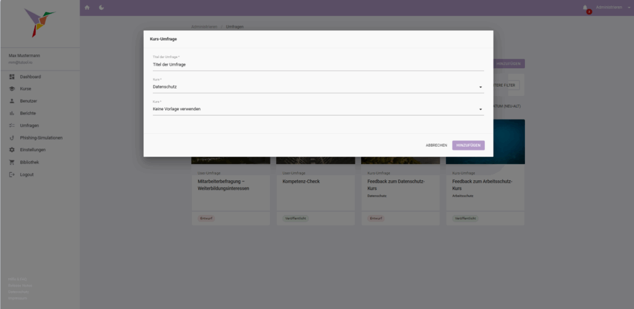The height and width of the screenshot is (309, 634).
Task: Select Logout from the sidebar menu
Action: tap(27, 175)
